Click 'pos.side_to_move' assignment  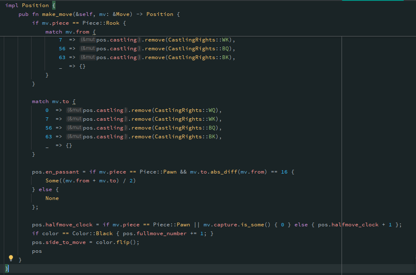(59, 242)
